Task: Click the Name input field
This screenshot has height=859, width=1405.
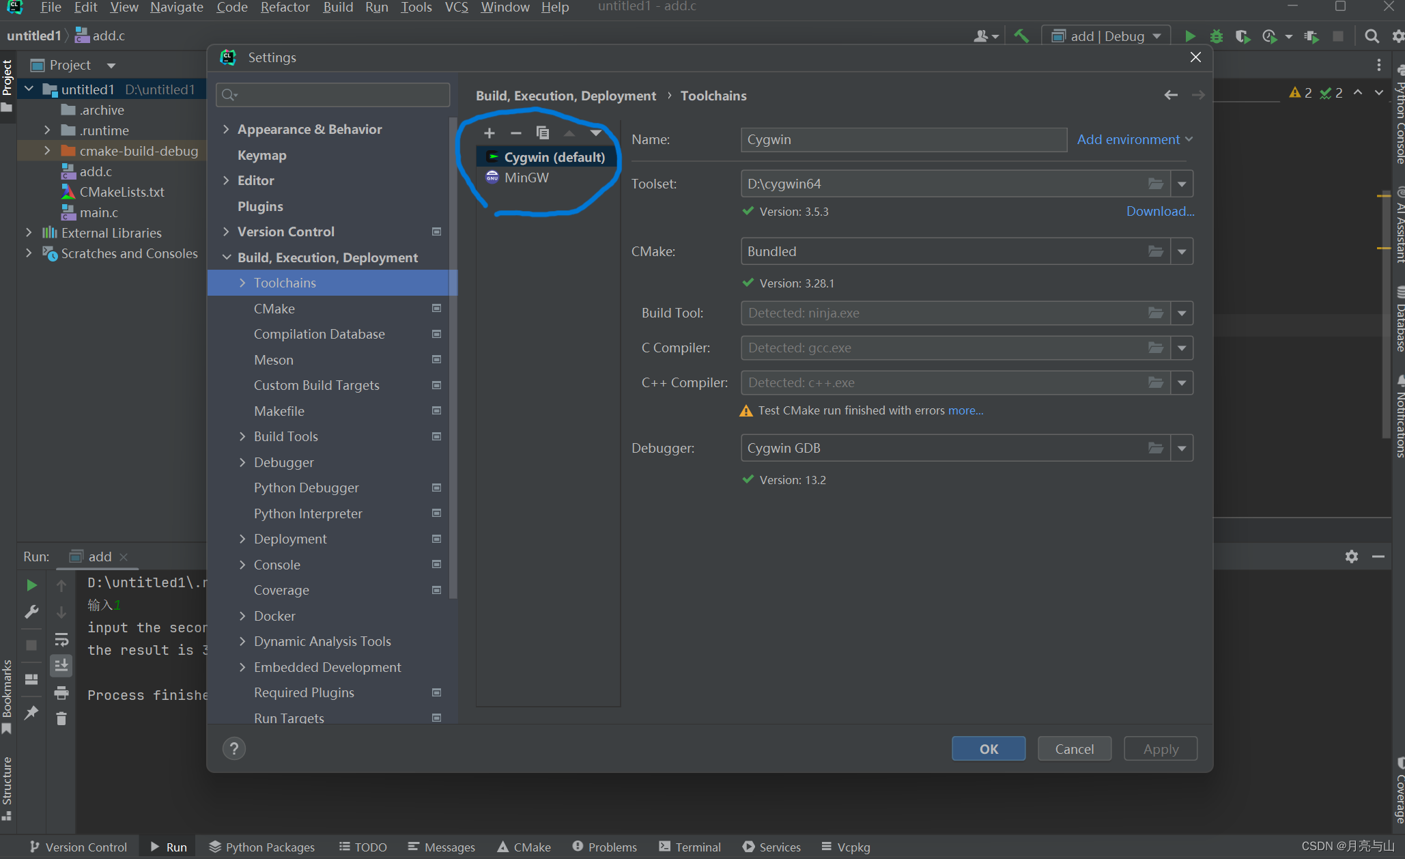Action: pos(903,139)
